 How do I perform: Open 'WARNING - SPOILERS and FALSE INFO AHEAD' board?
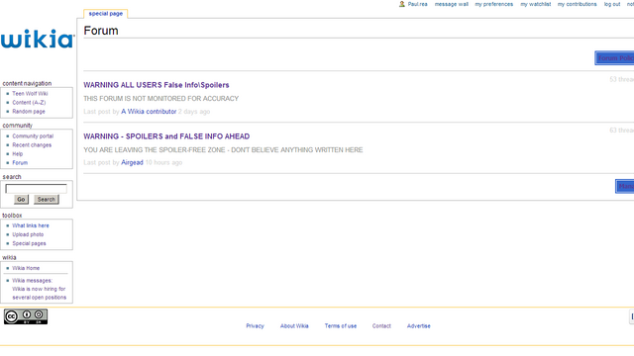tap(166, 136)
